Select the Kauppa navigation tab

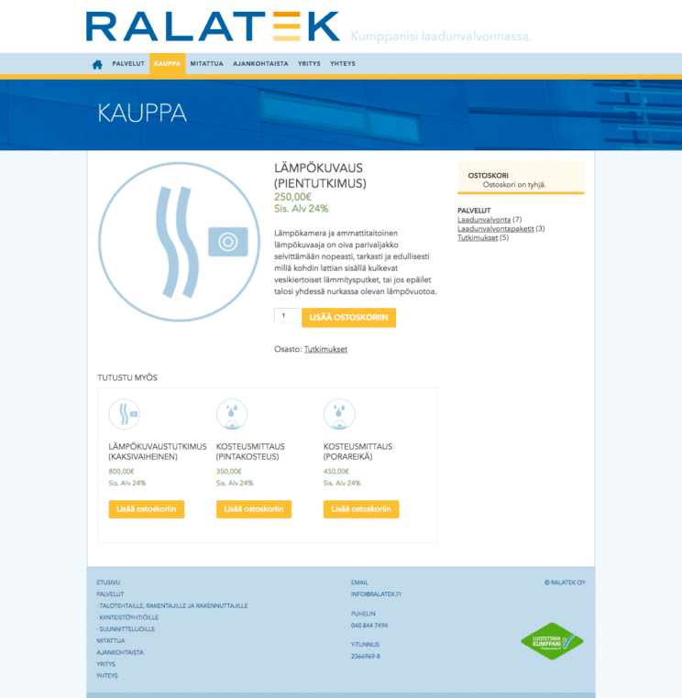[167, 63]
